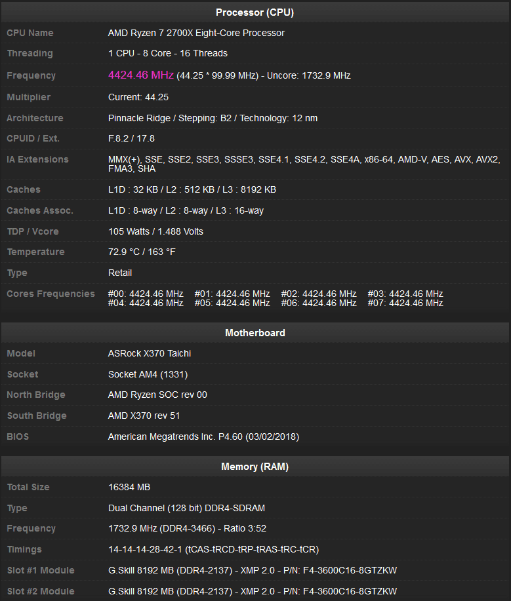This screenshot has height=601, width=511.
Task: Click the CPU Type value Retail
Action: point(119,273)
